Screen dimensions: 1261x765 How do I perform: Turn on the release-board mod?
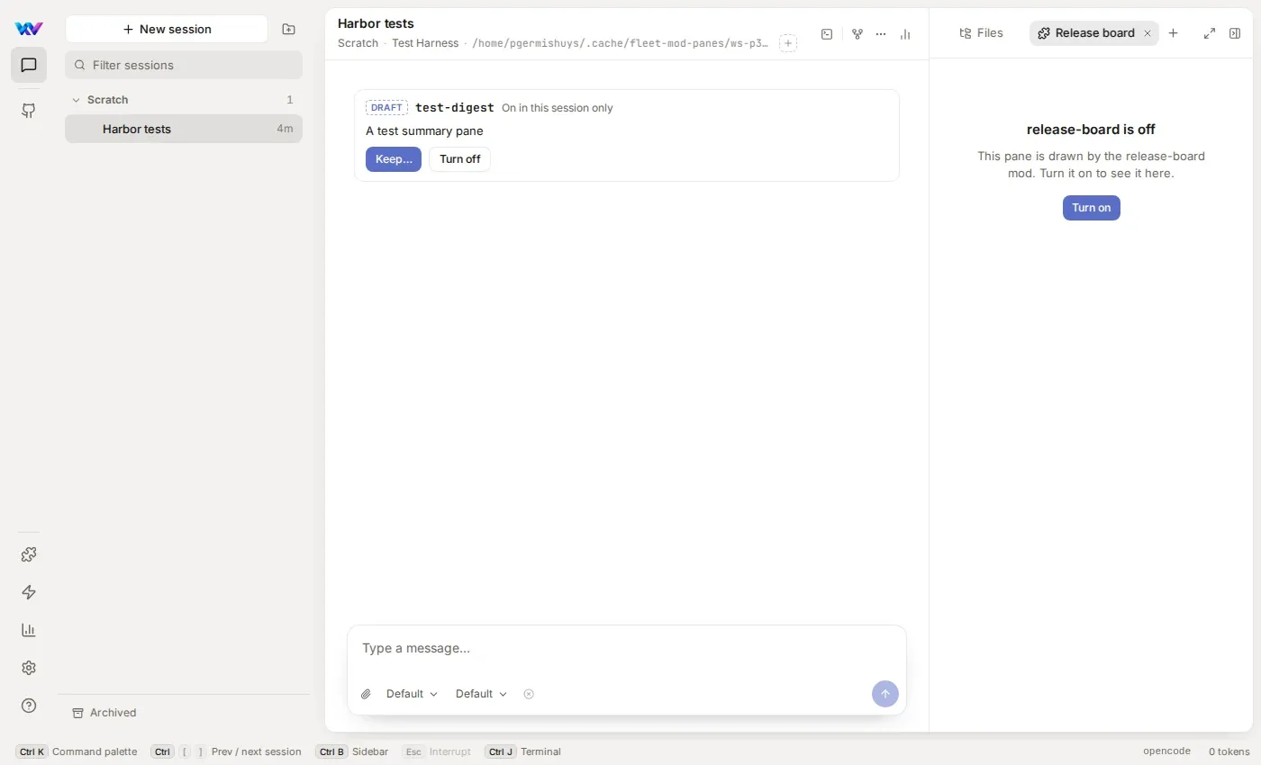(x=1091, y=208)
